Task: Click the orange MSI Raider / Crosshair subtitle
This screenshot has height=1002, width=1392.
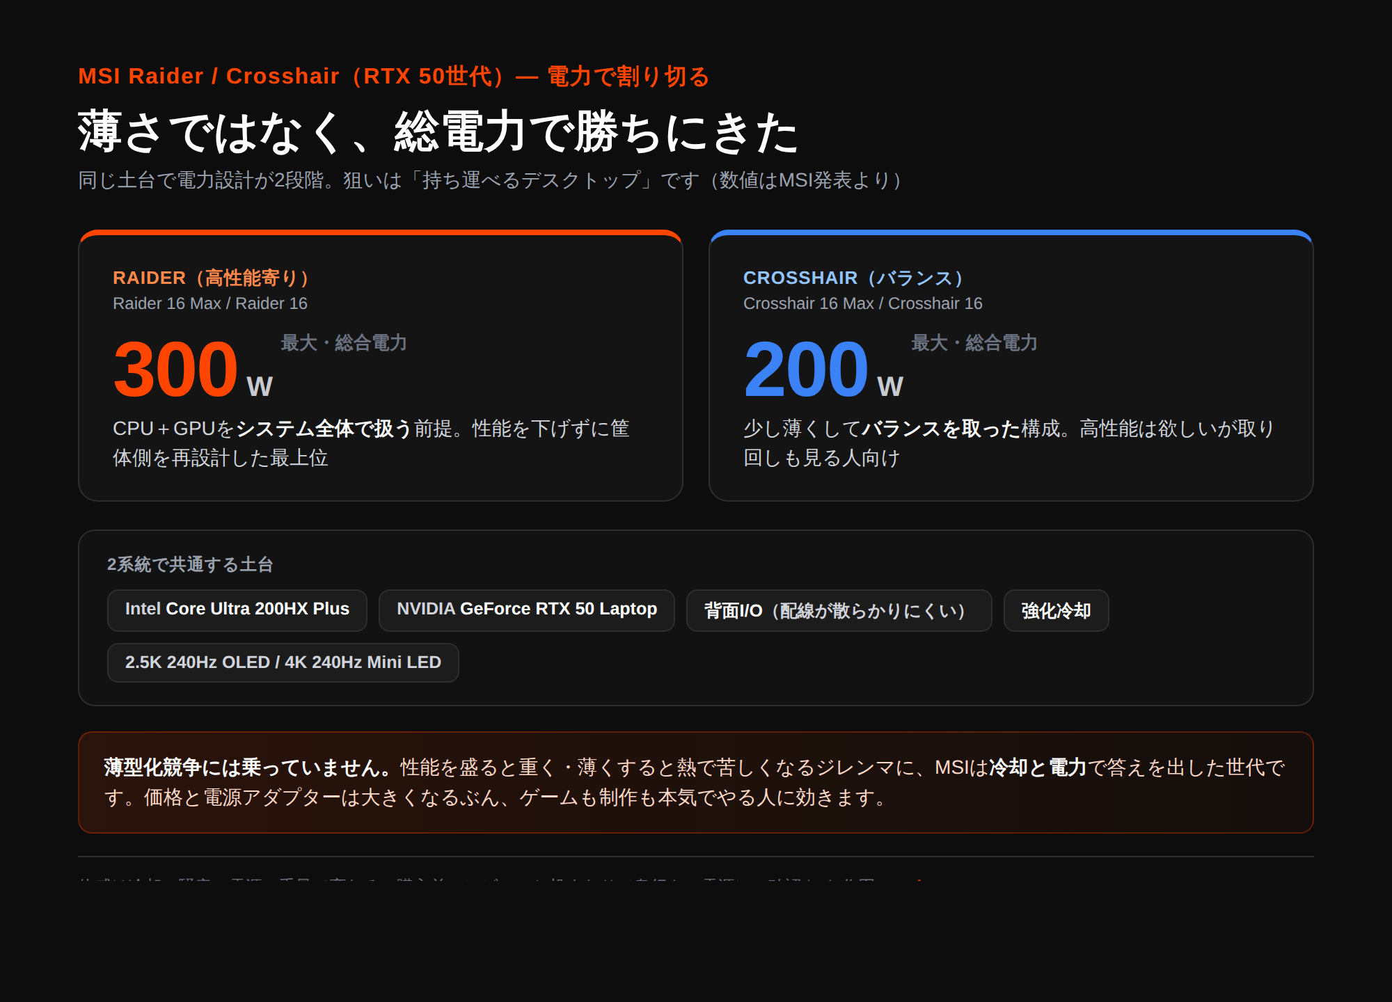Action: pyautogui.click(x=393, y=76)
